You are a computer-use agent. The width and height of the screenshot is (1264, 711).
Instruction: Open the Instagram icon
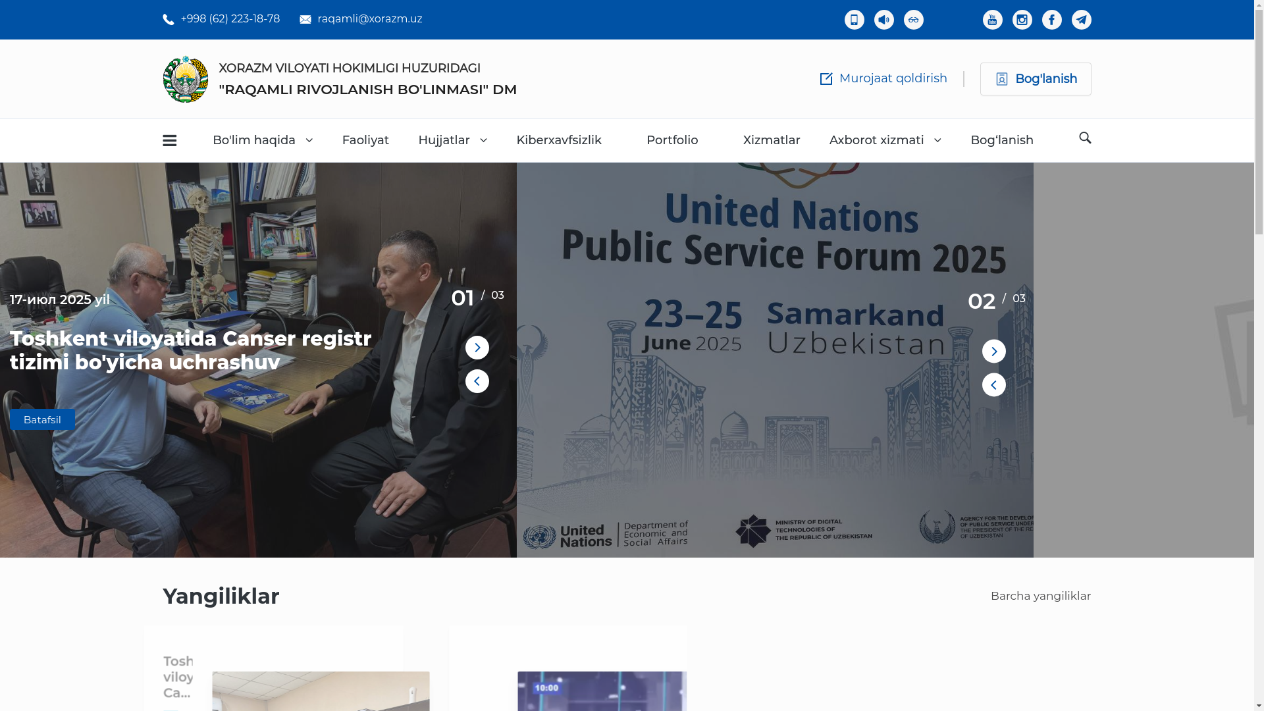coord(1022,20)
